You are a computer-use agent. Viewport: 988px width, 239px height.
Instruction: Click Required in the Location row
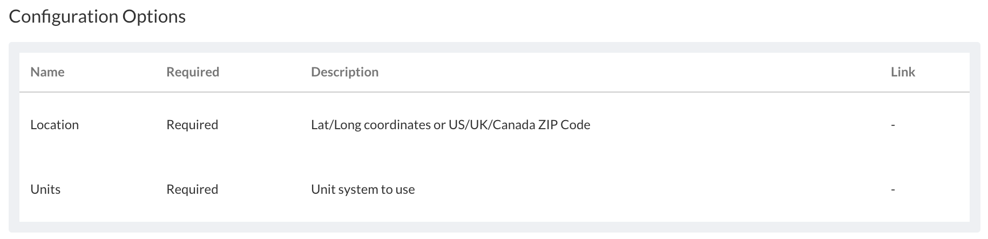click(192, 125)
